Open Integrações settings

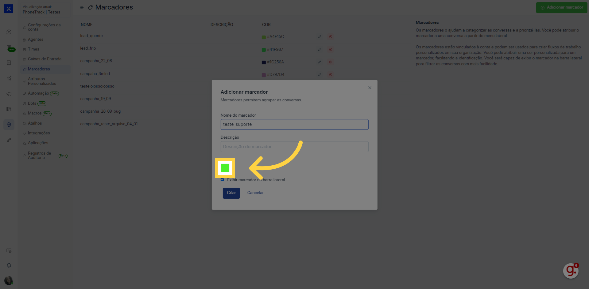coord(45,133)
